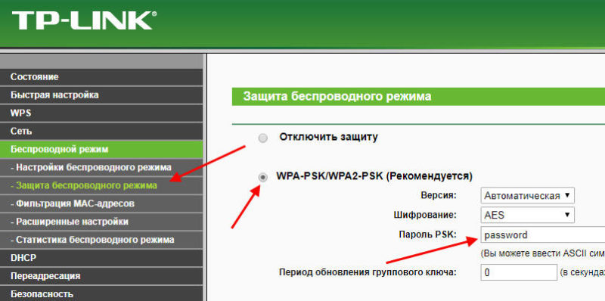Open the Переадресация section
This screenshot has height=301, width=605.
[101, 276]
